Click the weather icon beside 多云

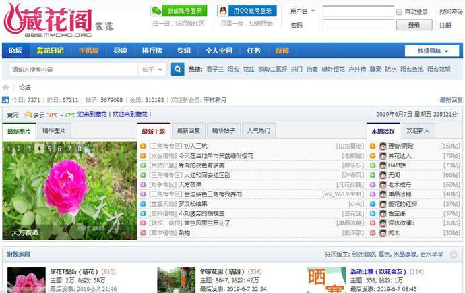click(x=28, y=115)
